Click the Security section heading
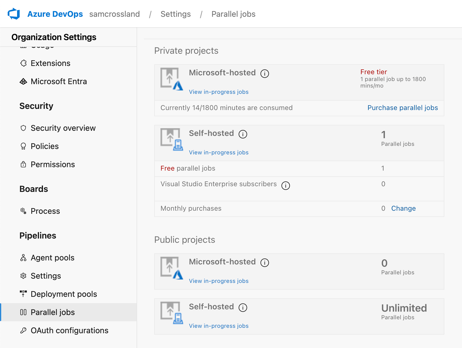 [x=36, y=106]
